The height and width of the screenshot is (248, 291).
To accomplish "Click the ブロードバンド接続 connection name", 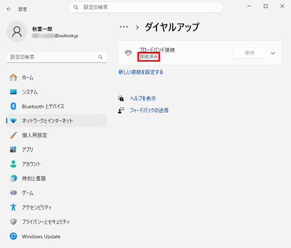I will tap(157, 50).
